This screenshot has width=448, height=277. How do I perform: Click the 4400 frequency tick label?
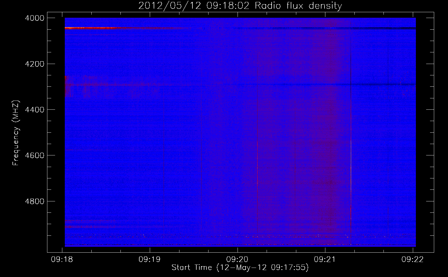(x=35, y=110)
